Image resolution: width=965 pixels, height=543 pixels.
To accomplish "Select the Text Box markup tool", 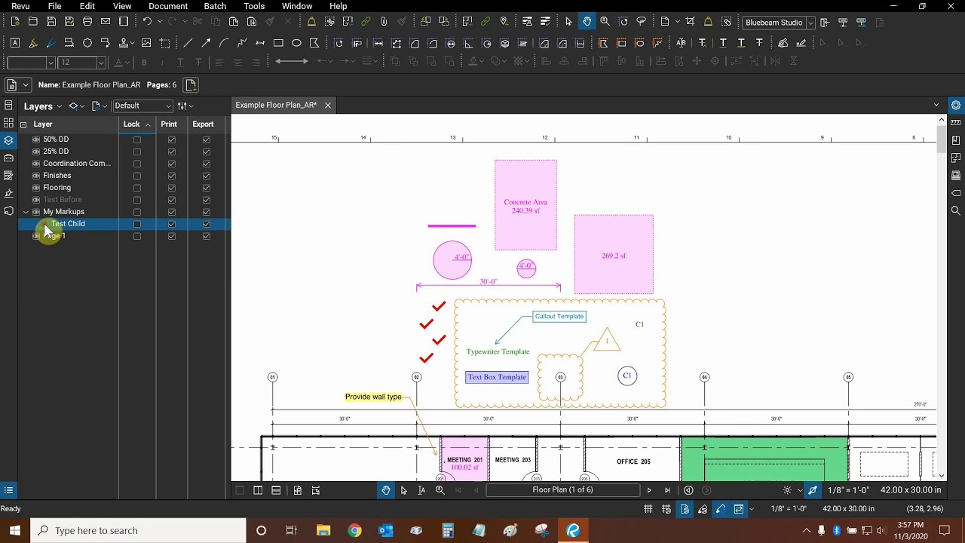I will [x=15, y=43].
